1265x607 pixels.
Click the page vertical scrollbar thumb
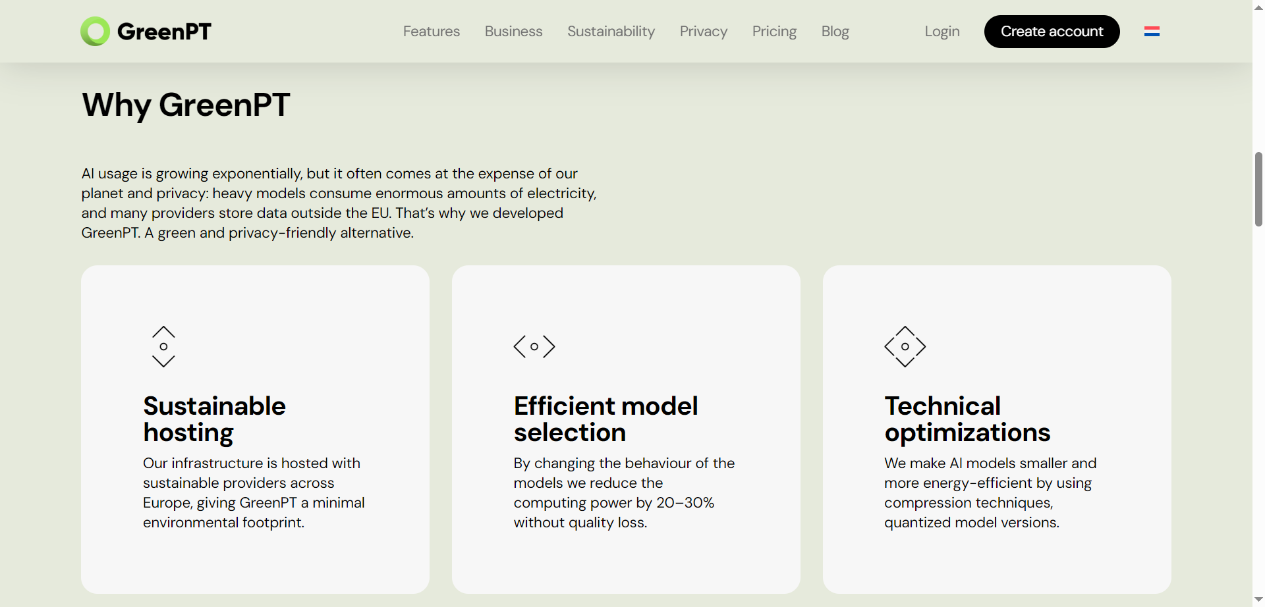coord(1258,189)
